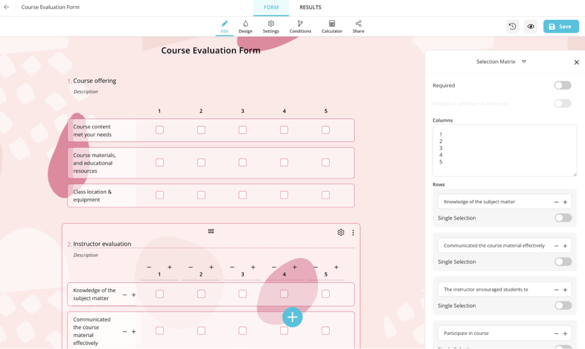Screen dimensions: 585x349
Task: Expand the Selection Matrix type dropdown
Action: [x=524, y=61]
